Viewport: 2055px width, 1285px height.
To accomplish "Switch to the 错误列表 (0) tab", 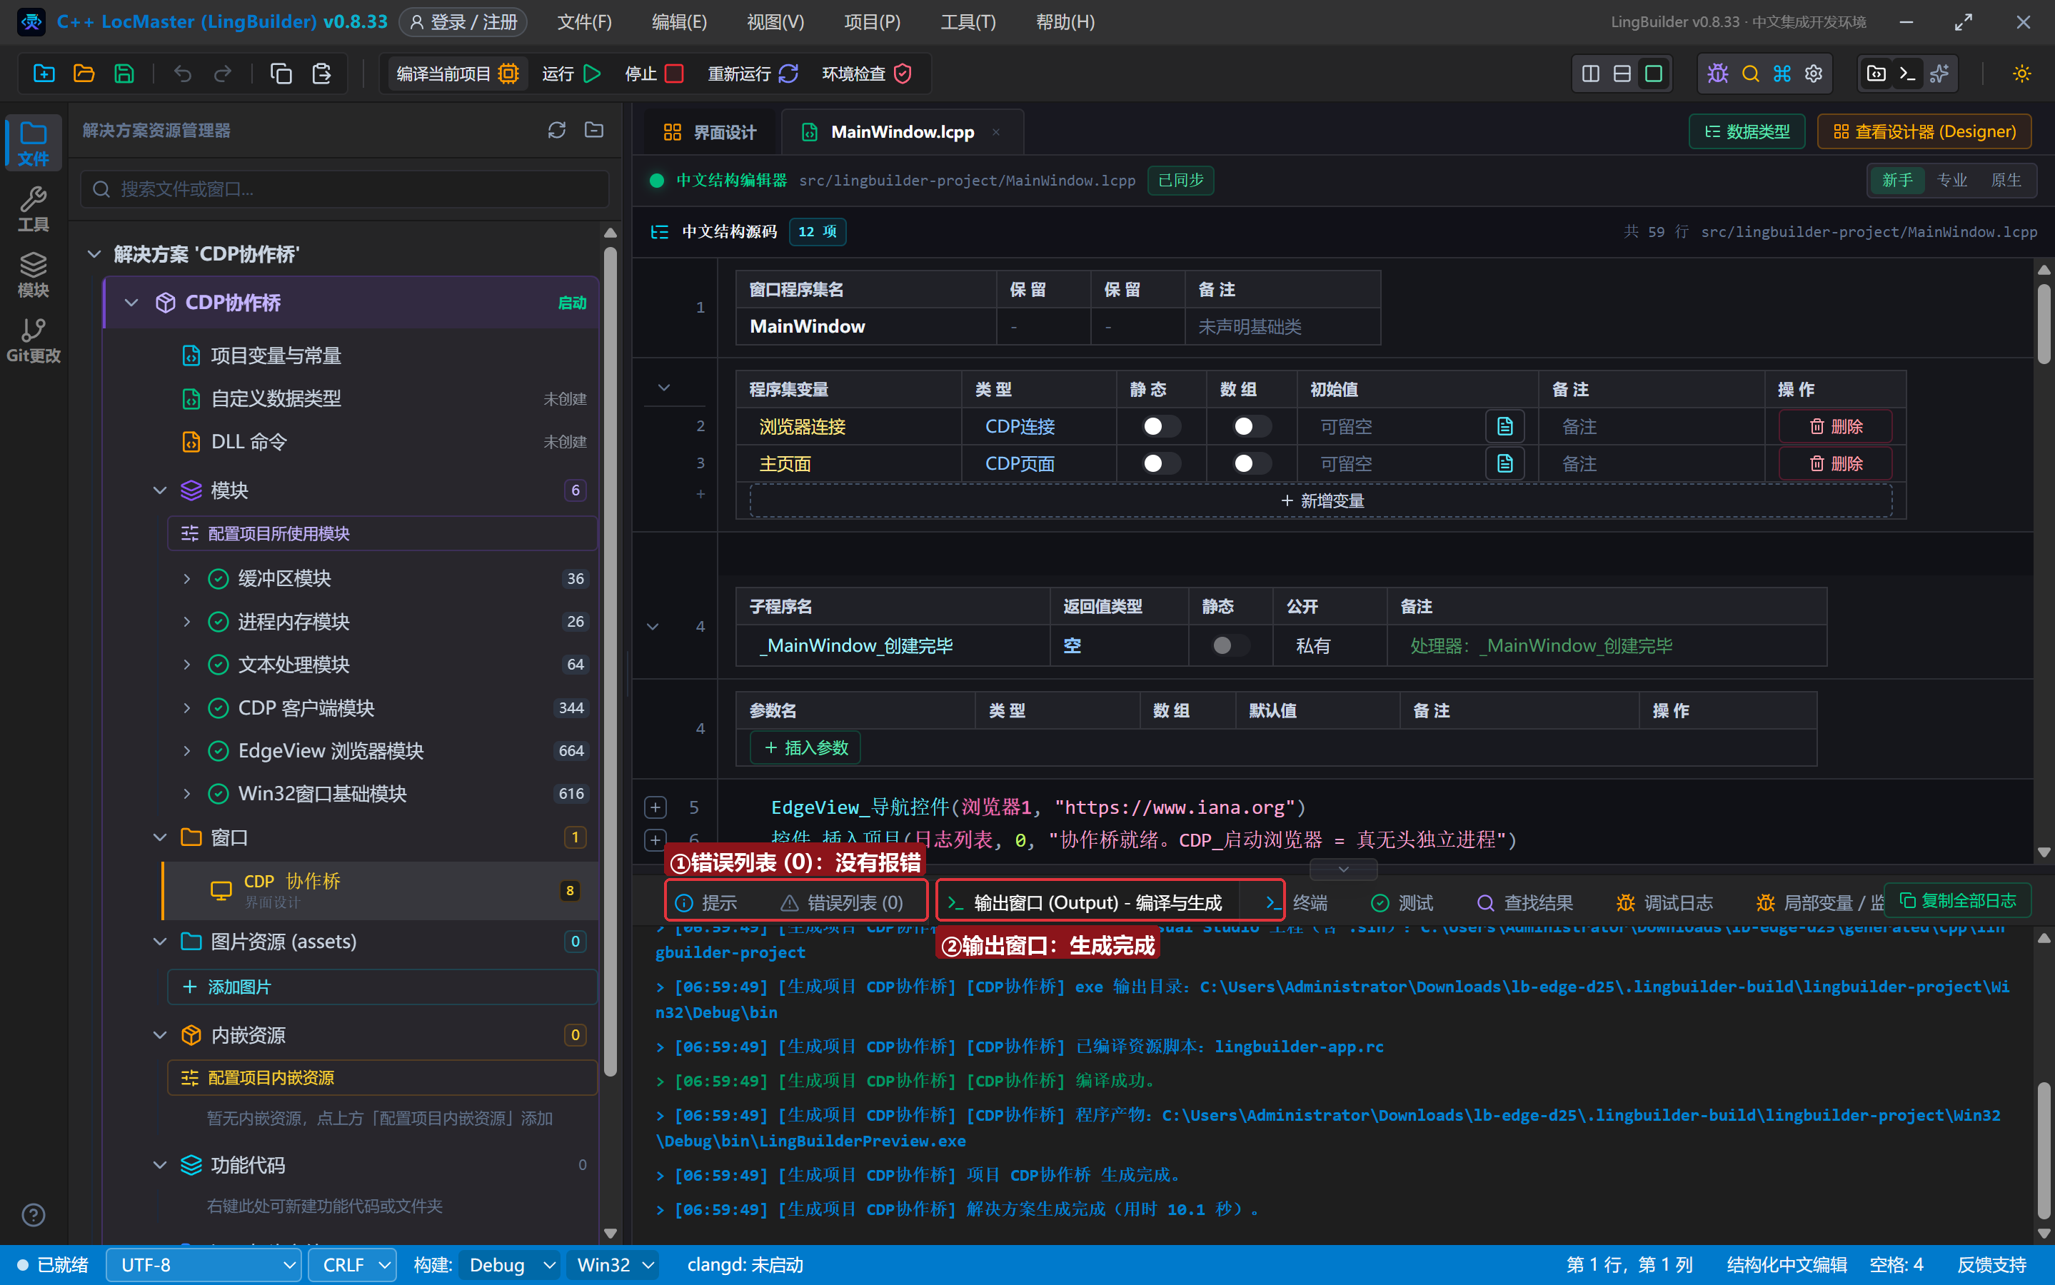I will pos(843,902).
